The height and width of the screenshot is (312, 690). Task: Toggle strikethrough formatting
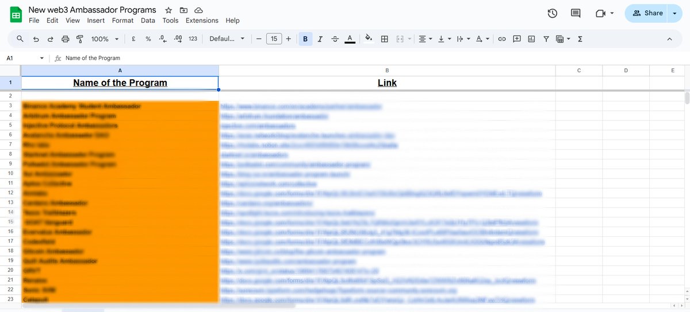[335, 39]
